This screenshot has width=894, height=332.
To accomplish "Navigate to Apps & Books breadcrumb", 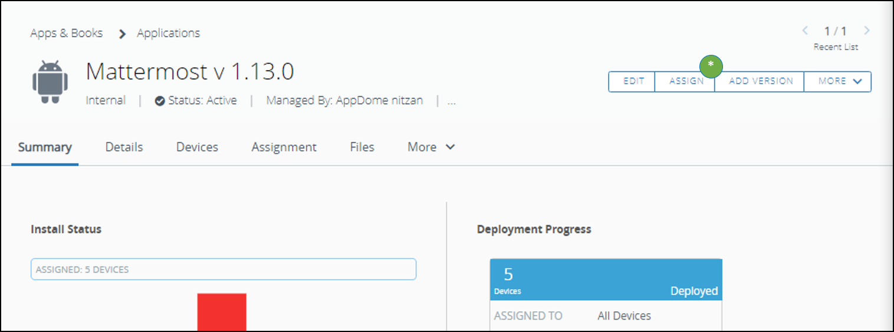I will click(67, 33).
